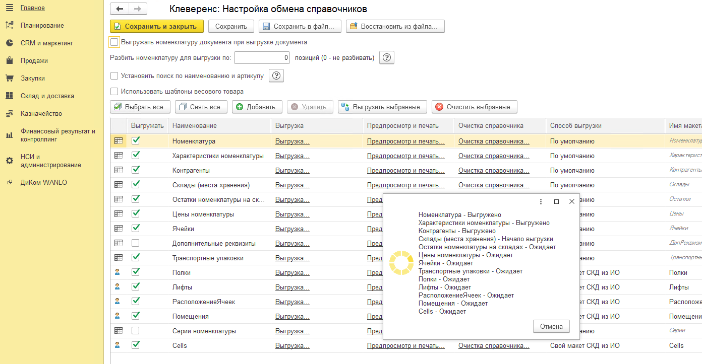
Task: Uncheck the Контрагенты export checkbox
Action: [x=135, y=170]
